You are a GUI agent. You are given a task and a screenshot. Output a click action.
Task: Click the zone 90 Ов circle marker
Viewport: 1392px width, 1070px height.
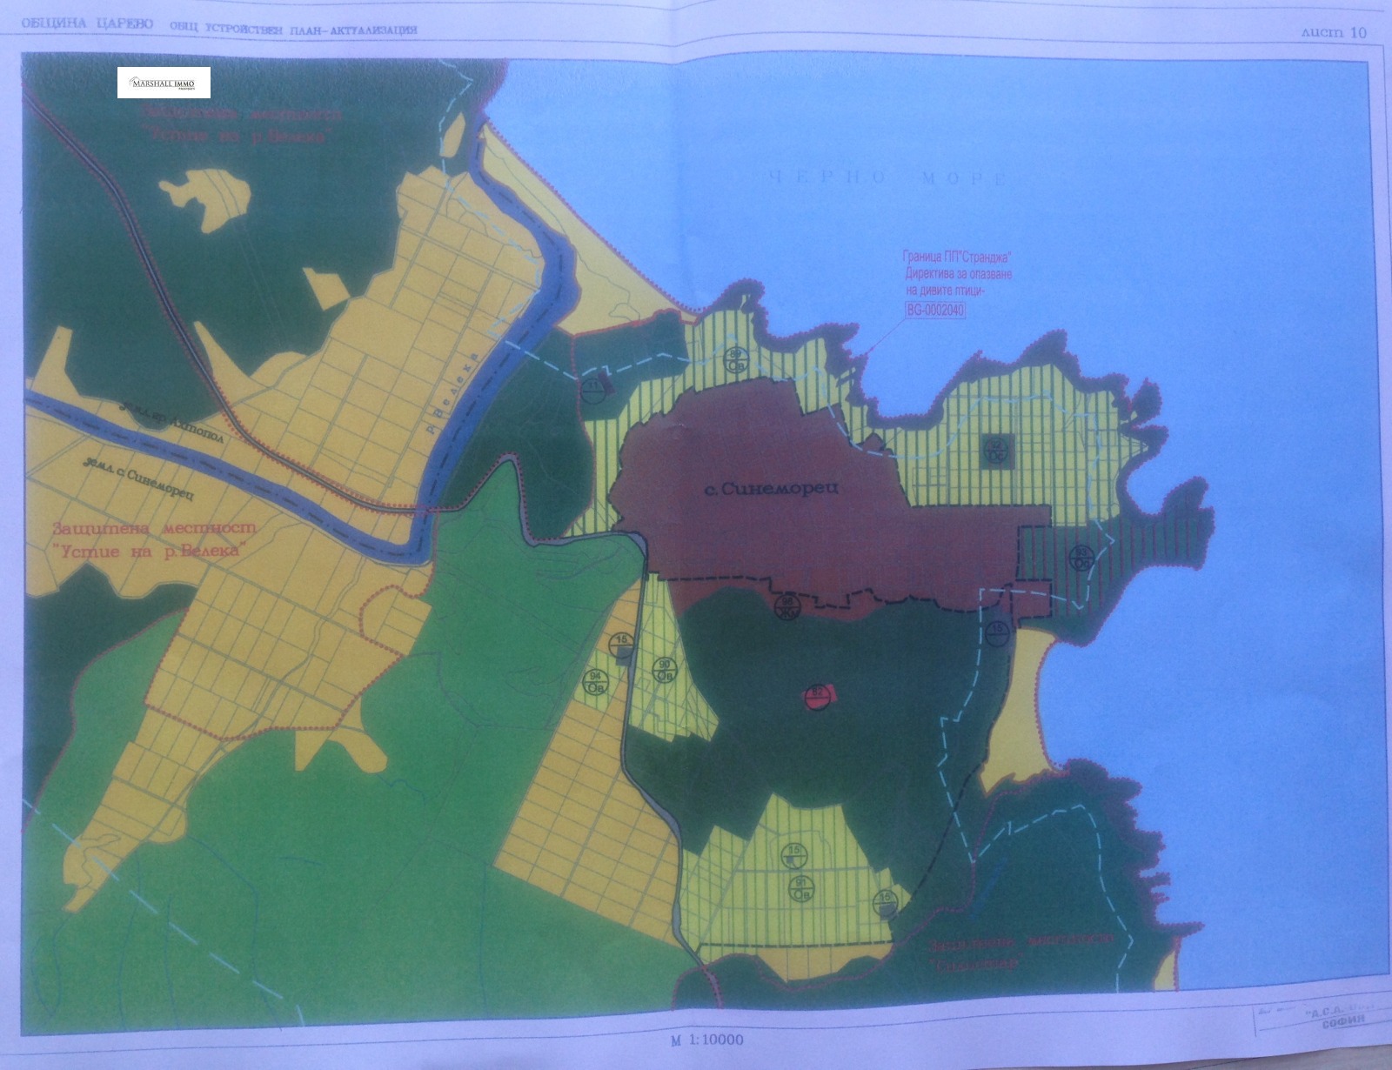664,670
